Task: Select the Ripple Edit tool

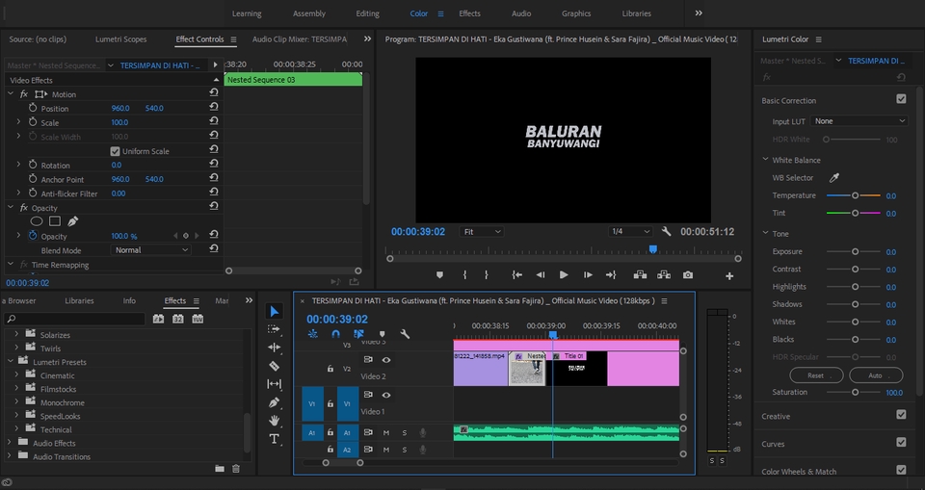Action: click(x=274, y=348)
